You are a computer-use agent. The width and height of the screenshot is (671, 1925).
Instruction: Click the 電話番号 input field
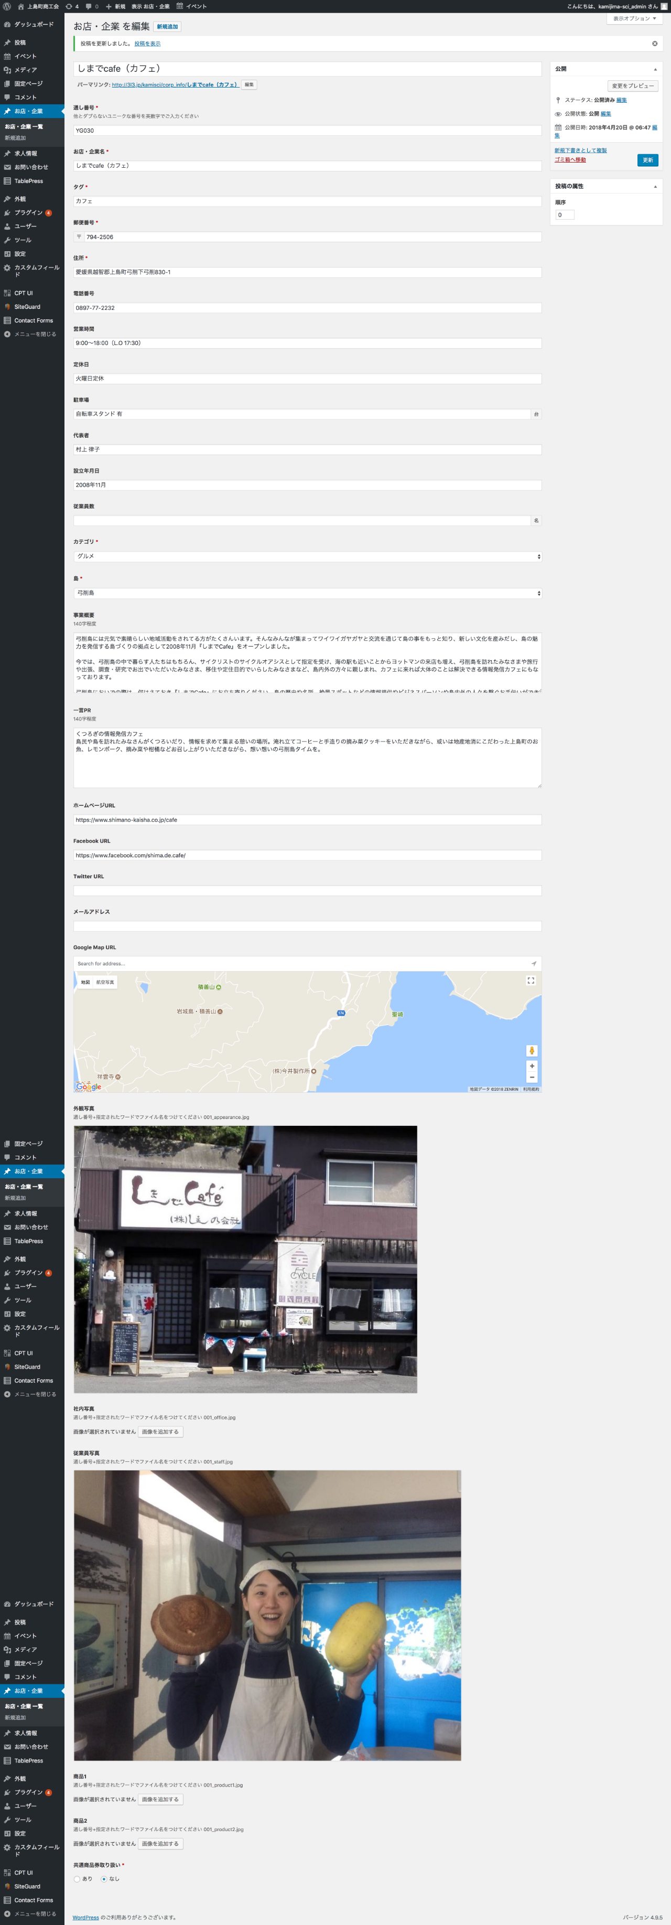[x=306, y=308]
